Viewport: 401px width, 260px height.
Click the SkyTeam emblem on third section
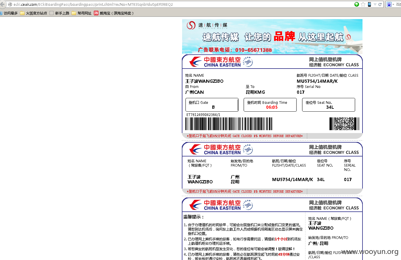click(x=248, y=205)
